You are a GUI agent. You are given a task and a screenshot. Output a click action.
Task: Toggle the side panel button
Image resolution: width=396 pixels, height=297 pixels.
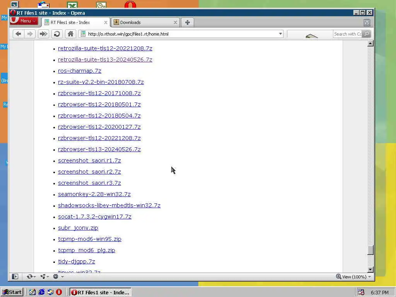[15, 277]
